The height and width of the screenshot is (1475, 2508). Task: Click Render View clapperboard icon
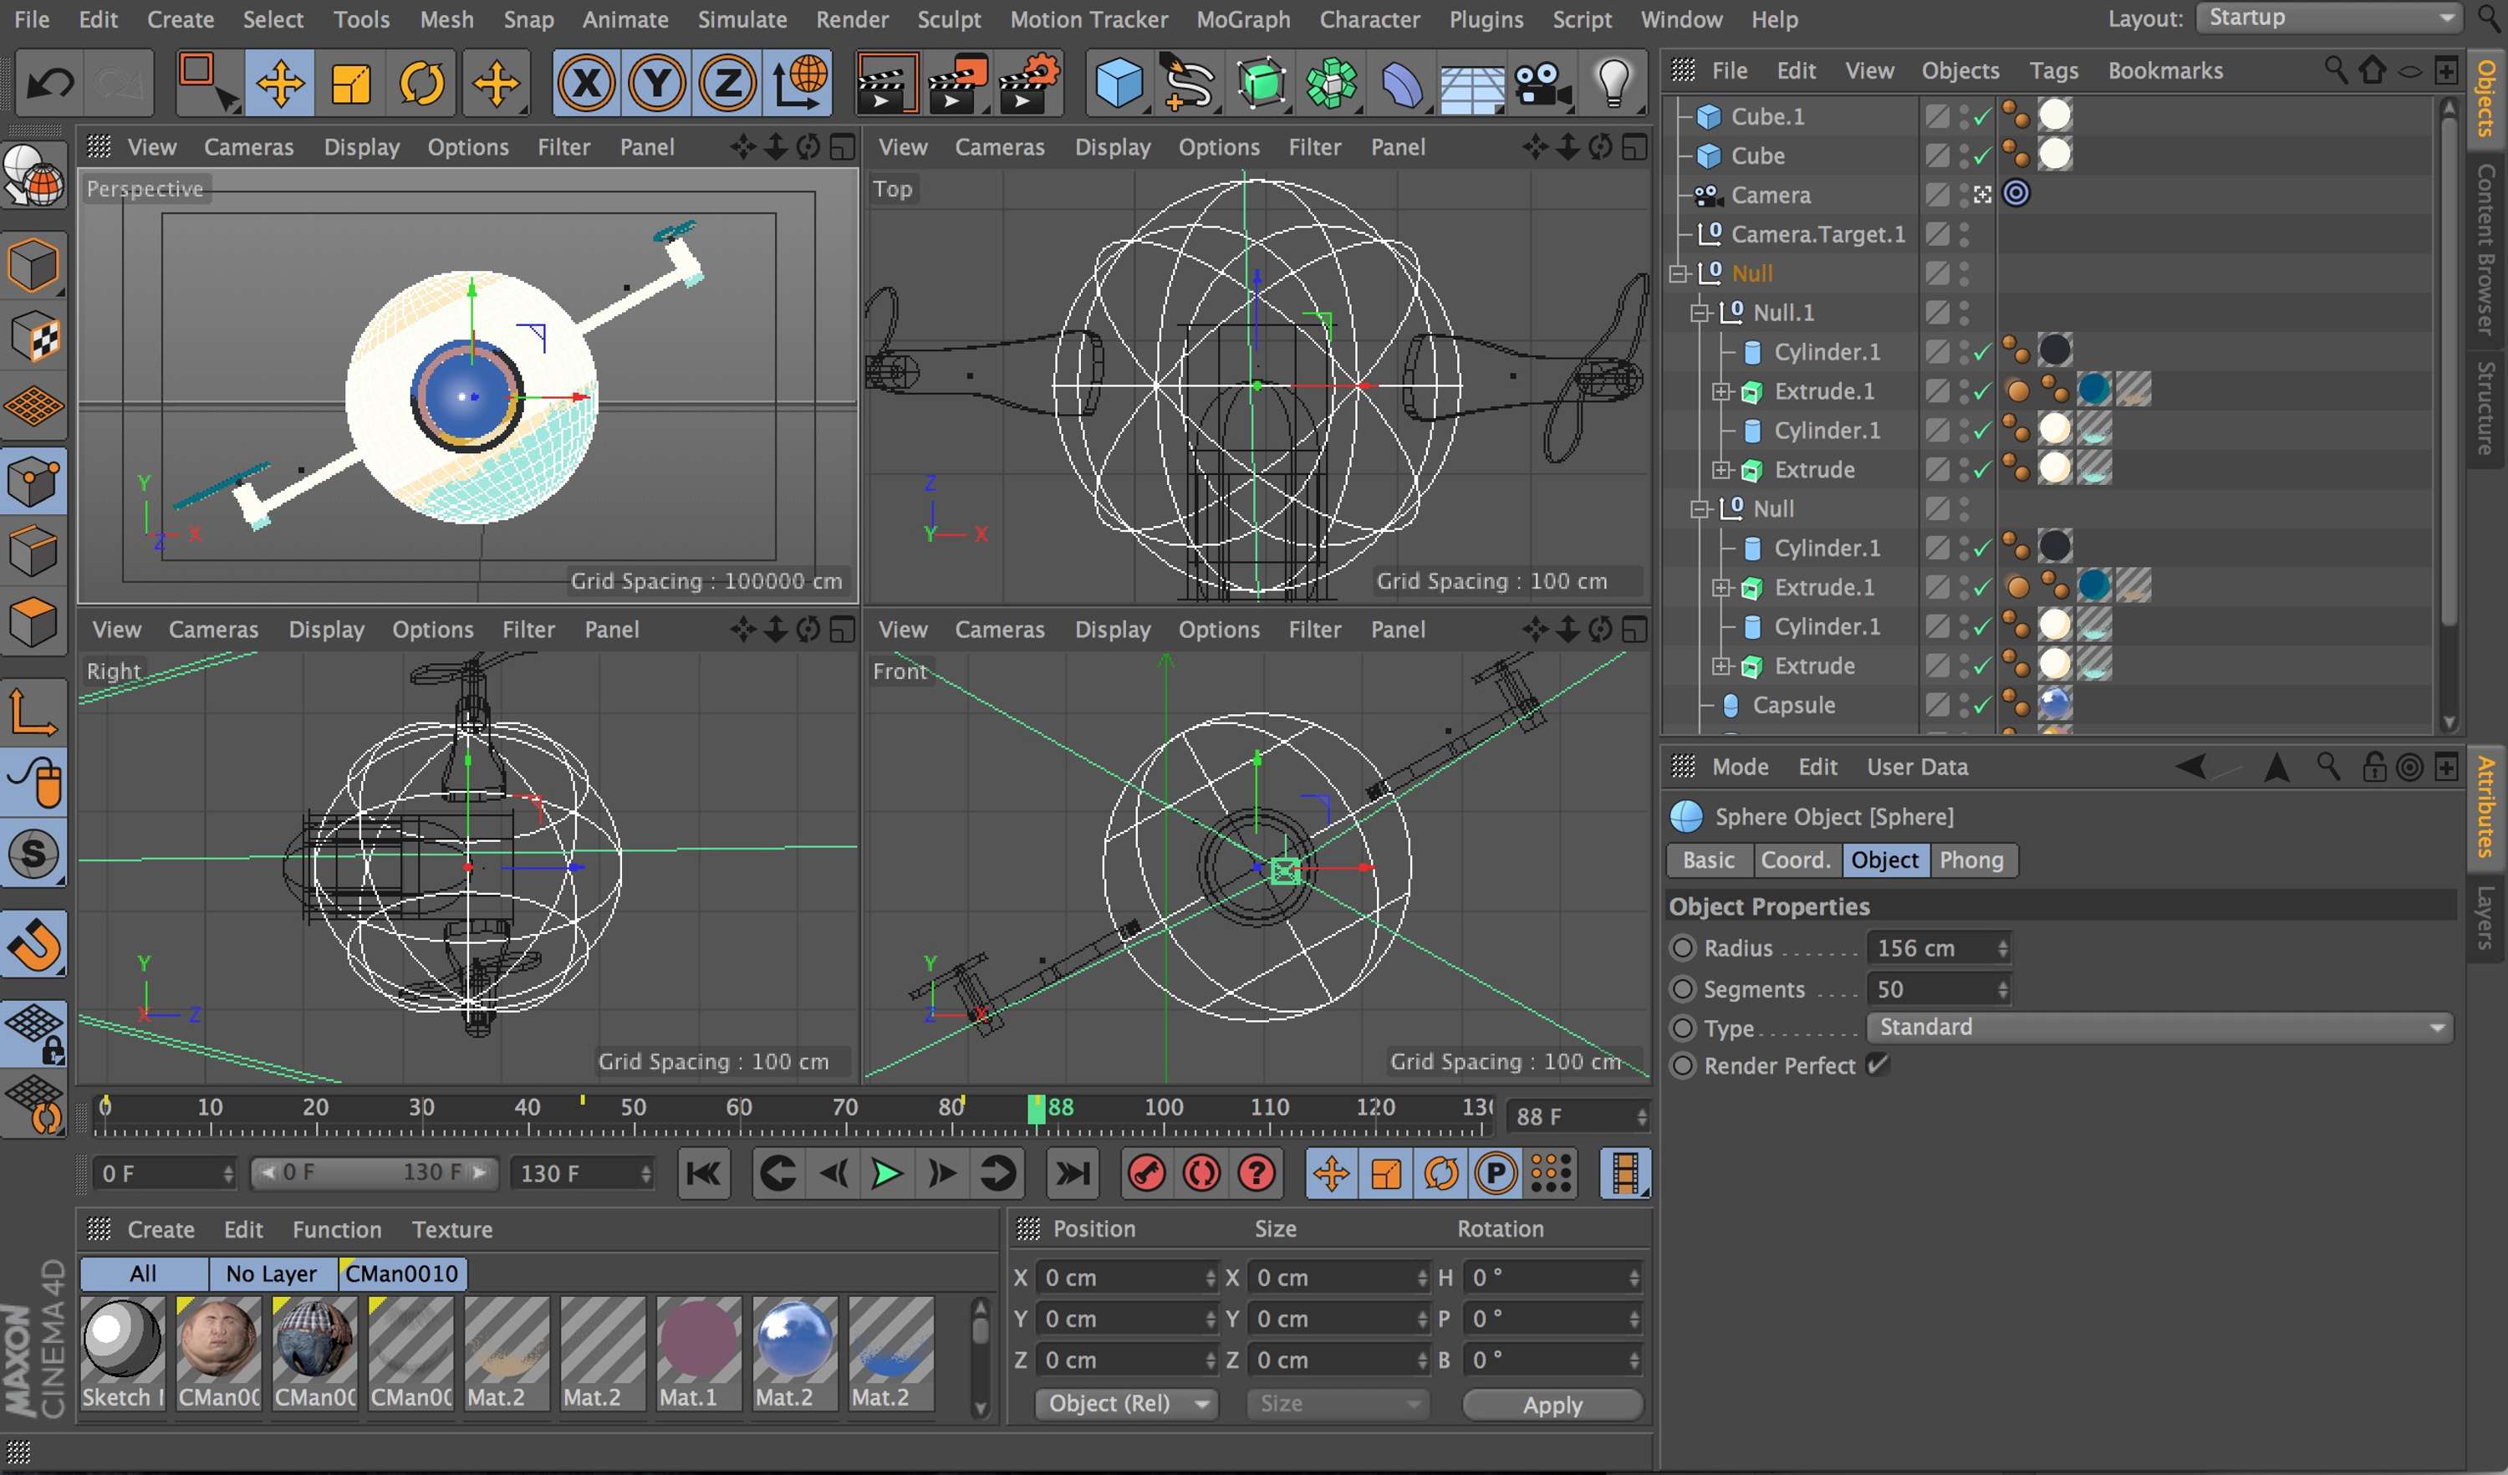(x=886, y=84)
